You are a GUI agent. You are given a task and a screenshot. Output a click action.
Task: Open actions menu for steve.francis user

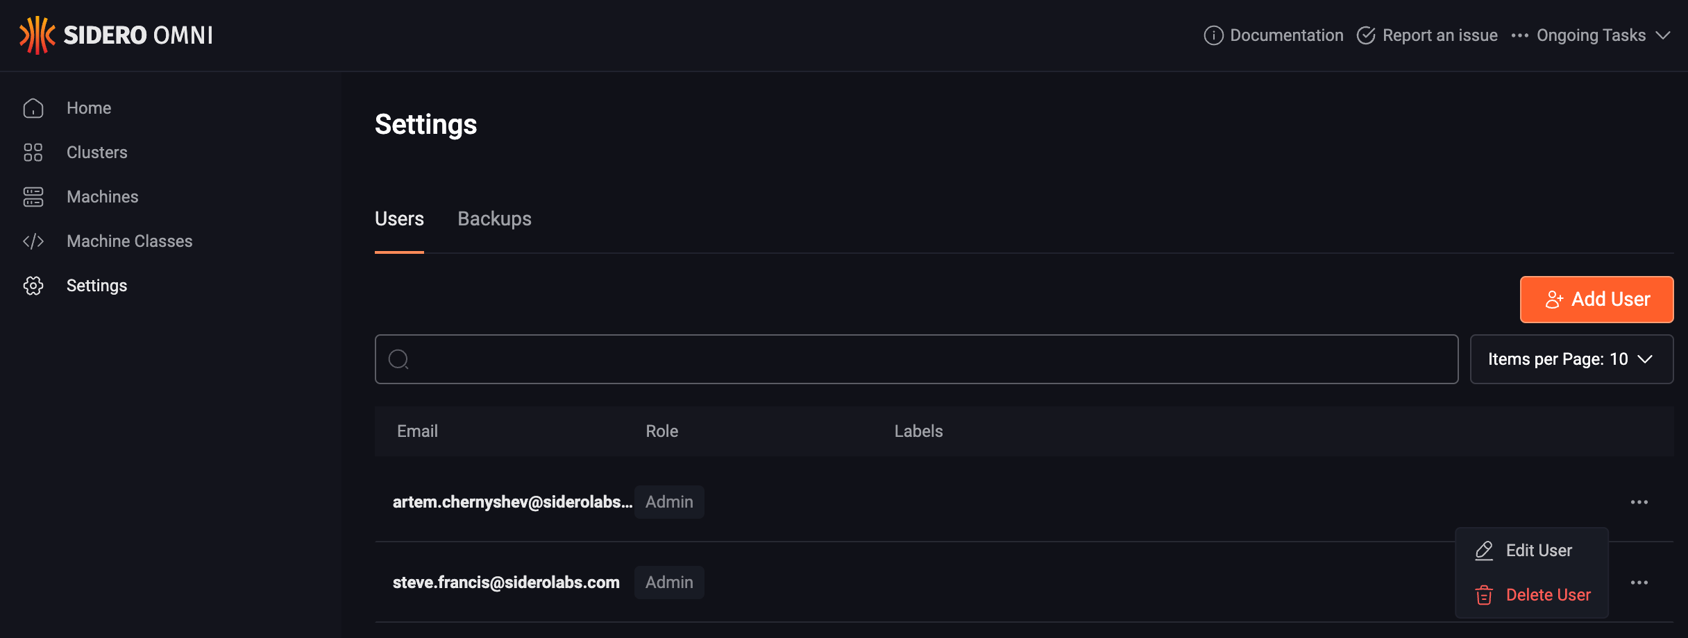tap(1639, 583)
